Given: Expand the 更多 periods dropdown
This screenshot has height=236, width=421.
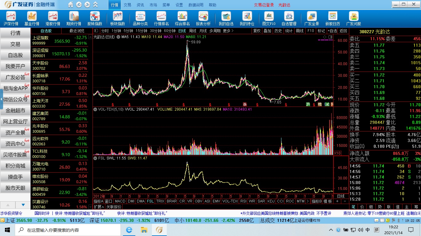Looking at the screenshot, I should coord(228,31).
